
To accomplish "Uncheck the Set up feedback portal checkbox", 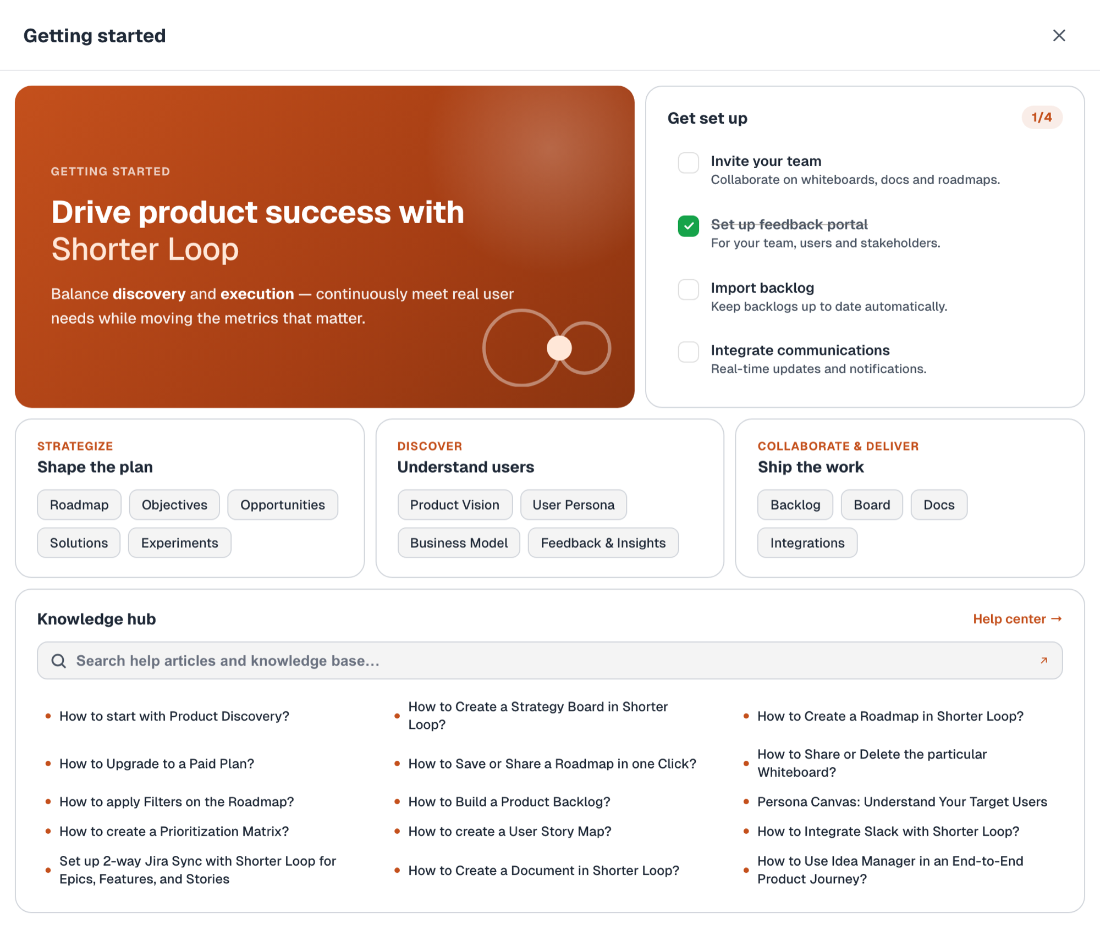I will pyautogui.click(x=688, y=226).
